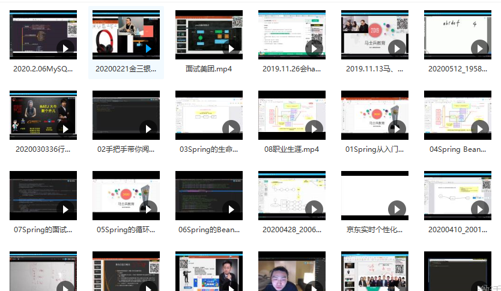Click file name 2019.11.13马、...

pos(374,69)
